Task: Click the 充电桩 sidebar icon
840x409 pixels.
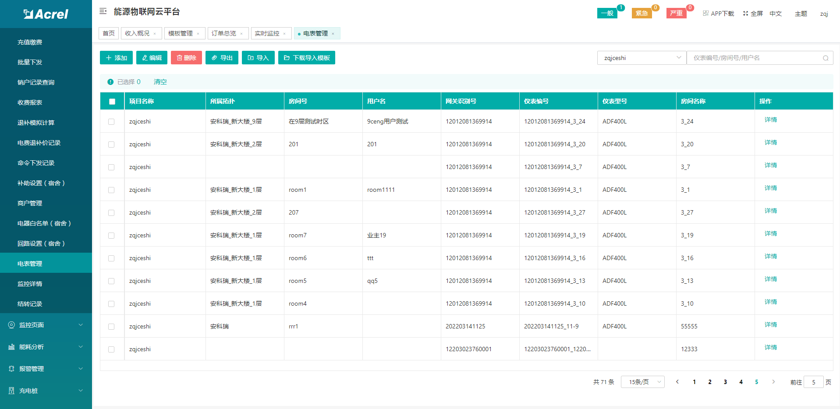Action: [11, 391]
